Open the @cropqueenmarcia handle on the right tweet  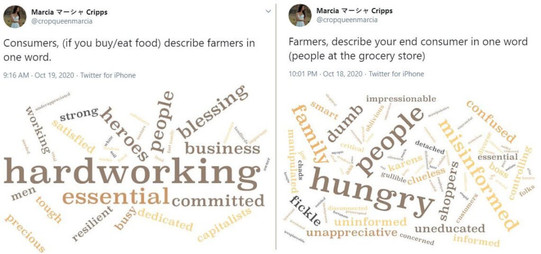pos(347,20)
